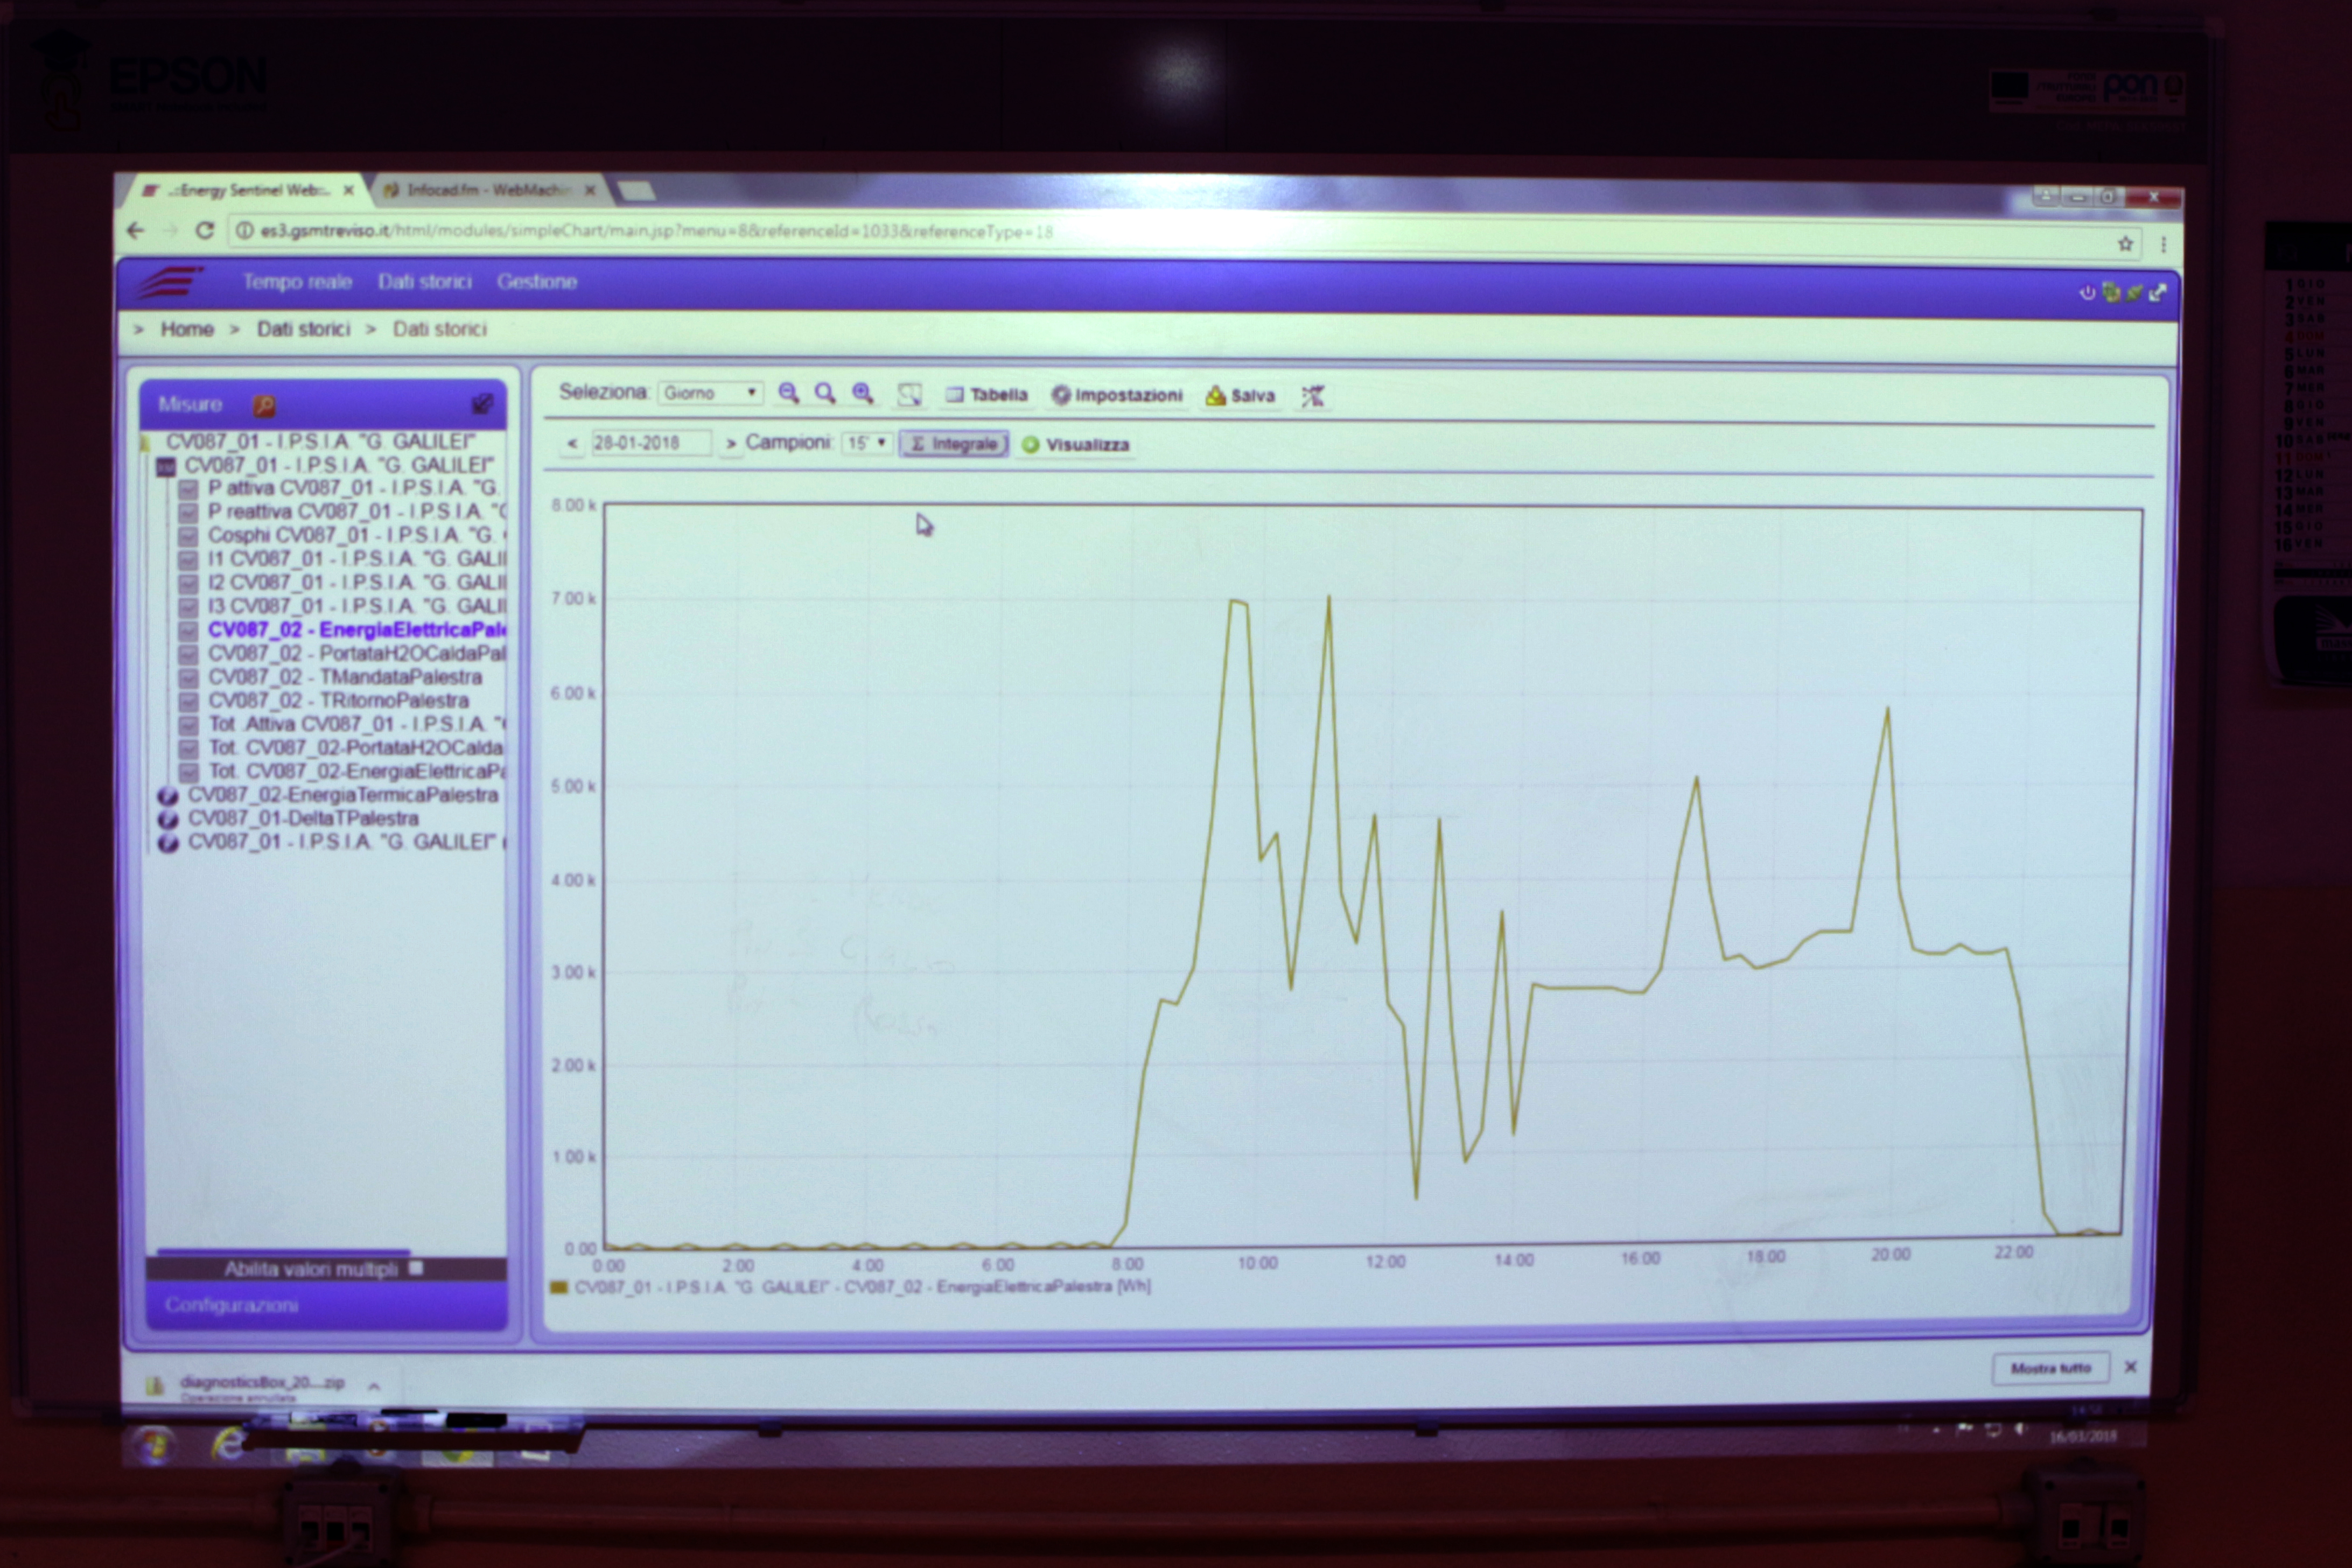Reload the page with refresh icon
This screenshot has width=2352, height=1568.
(x=205, y=230)
